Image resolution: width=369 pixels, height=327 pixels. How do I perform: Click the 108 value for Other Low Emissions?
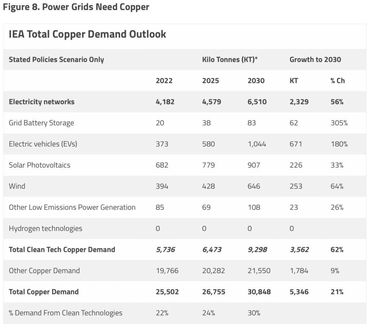pos(254,207)
